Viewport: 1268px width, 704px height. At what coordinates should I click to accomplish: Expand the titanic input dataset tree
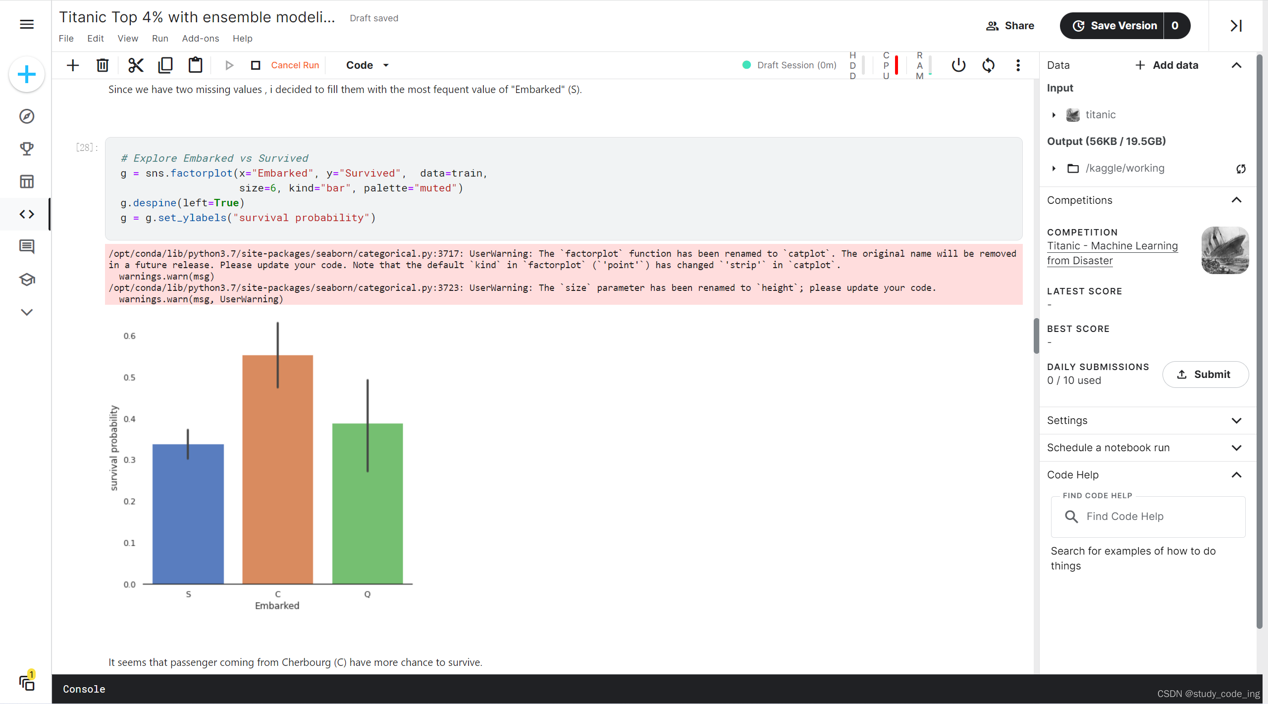tap(1054, 115)
